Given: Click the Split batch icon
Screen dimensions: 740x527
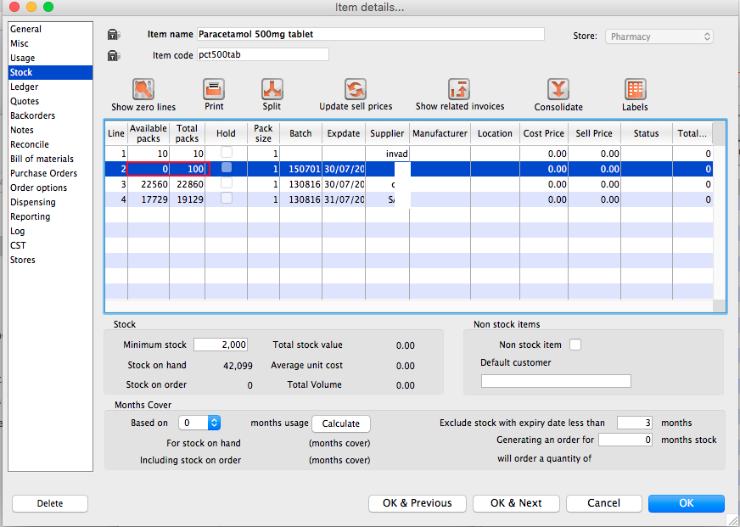Looking at the screenshot, I should pyautogui.click(x=272, y=89).
